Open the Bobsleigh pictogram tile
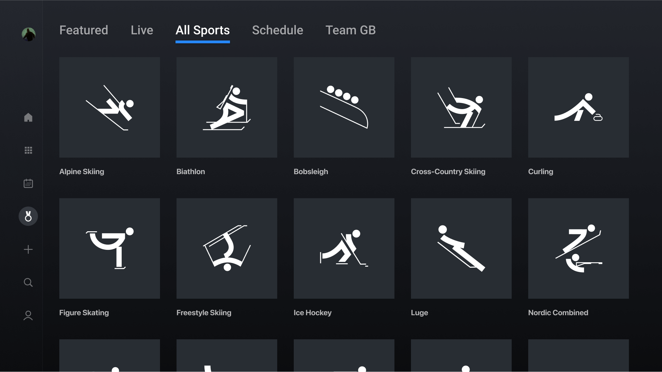This screenshot has height=372, width=662. tap(344, 107)
